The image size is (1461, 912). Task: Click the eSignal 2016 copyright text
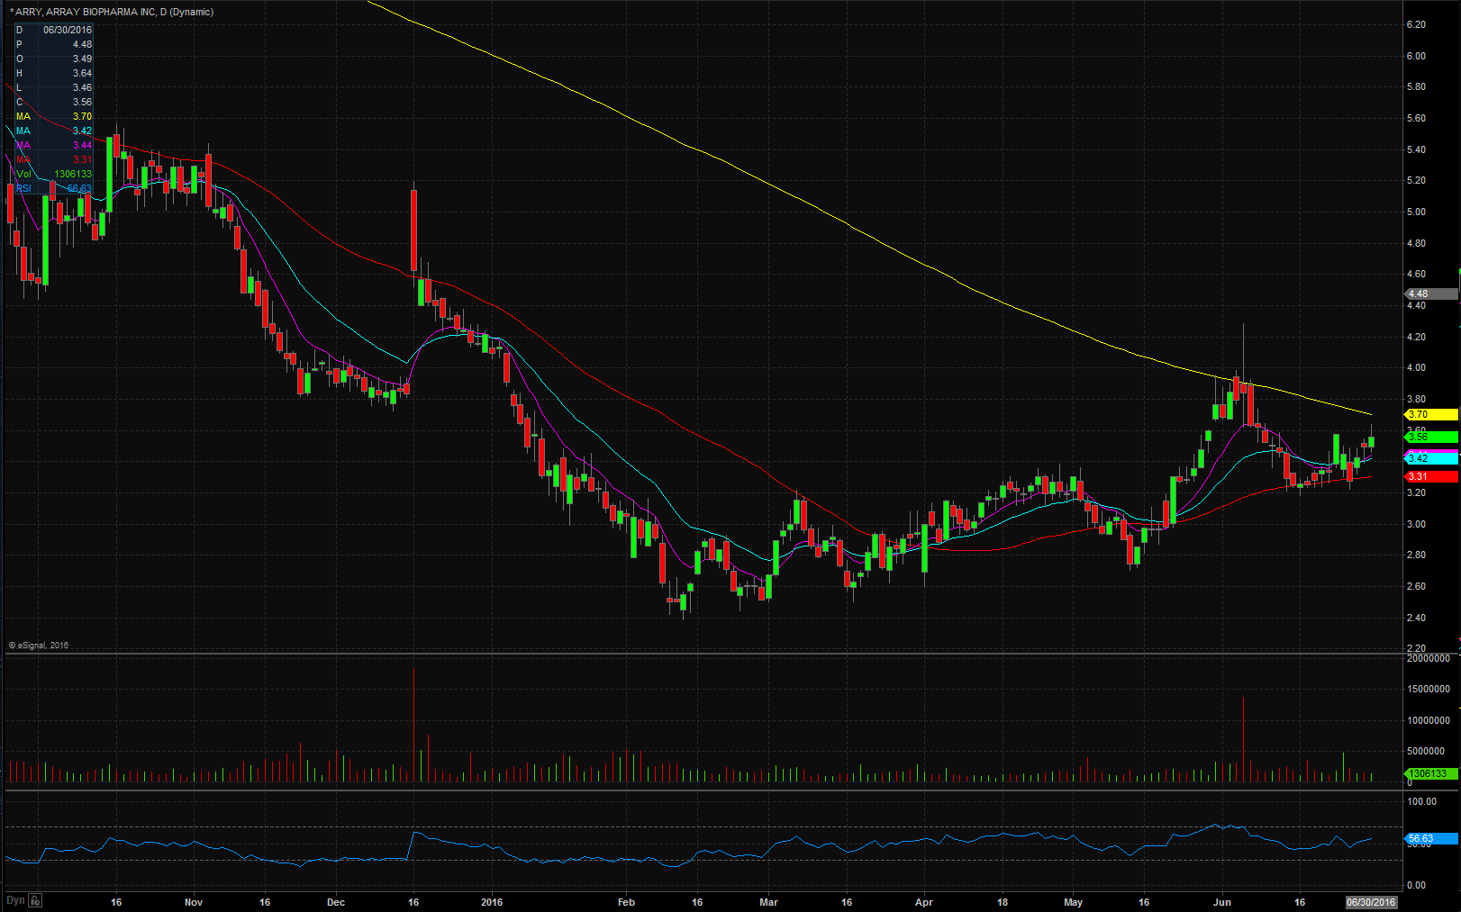tap(39, 646)
